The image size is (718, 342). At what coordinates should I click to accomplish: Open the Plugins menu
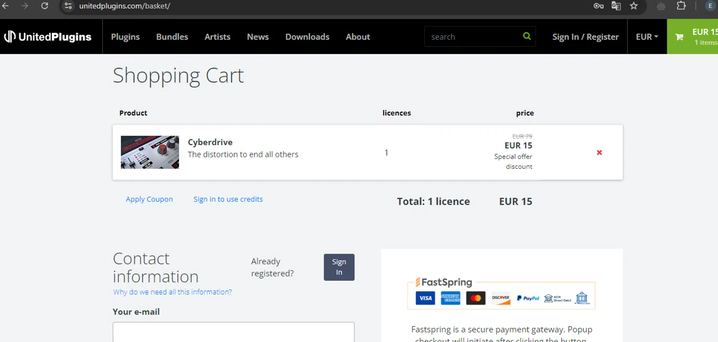[125, 36]
